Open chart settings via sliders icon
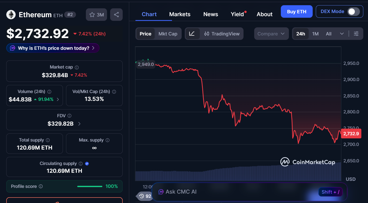The width and height of the screenshot is (368, 203). (356, 34)
